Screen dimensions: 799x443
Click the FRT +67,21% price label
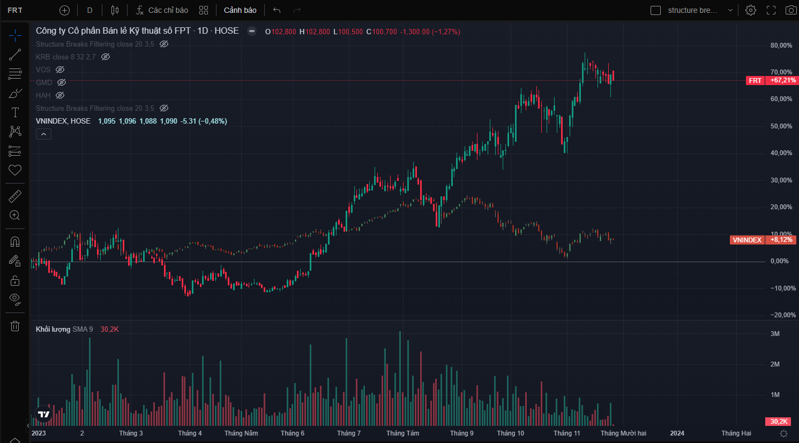click(771, 80)
